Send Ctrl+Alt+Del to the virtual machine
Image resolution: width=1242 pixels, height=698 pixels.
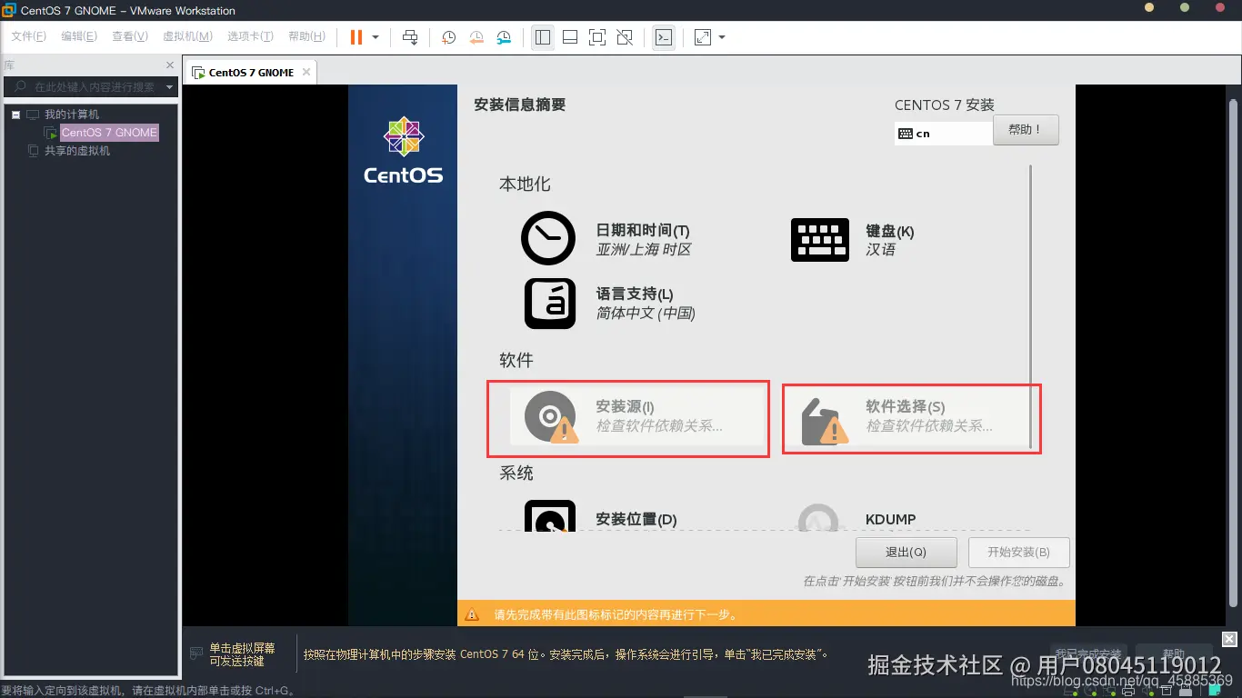[x=410, y=37]
